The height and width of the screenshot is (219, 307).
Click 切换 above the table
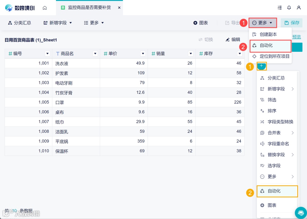click(206, 40)
